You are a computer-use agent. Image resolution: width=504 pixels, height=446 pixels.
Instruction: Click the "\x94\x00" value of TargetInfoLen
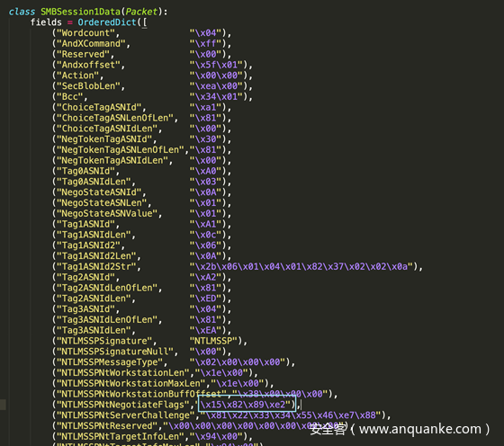217,436
